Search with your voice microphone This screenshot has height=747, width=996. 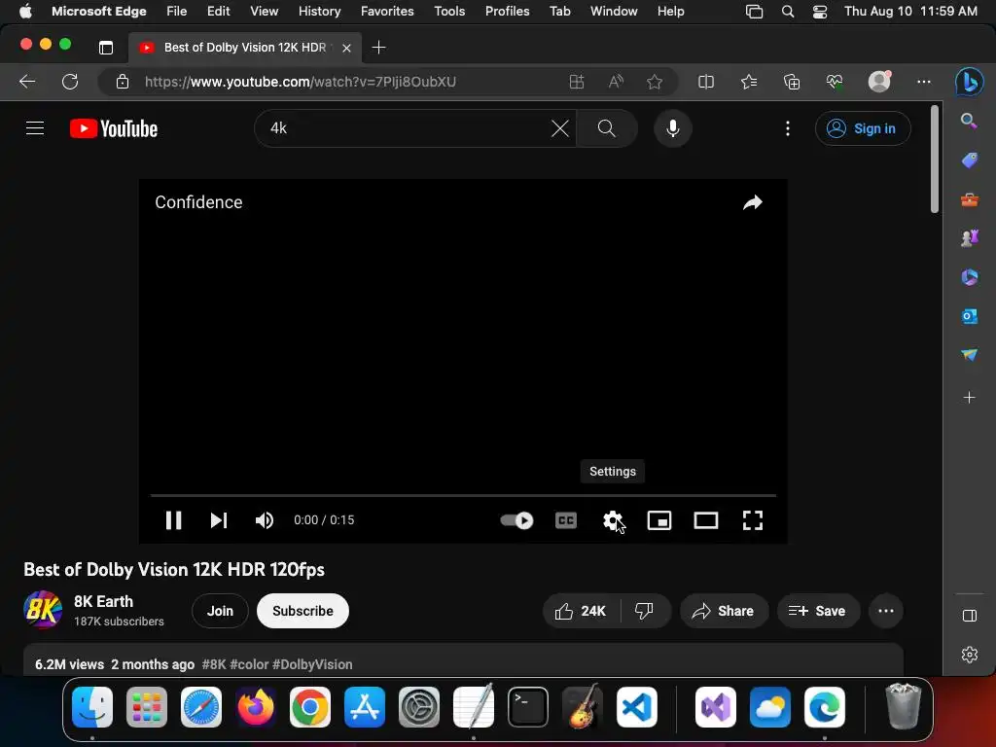673,128
